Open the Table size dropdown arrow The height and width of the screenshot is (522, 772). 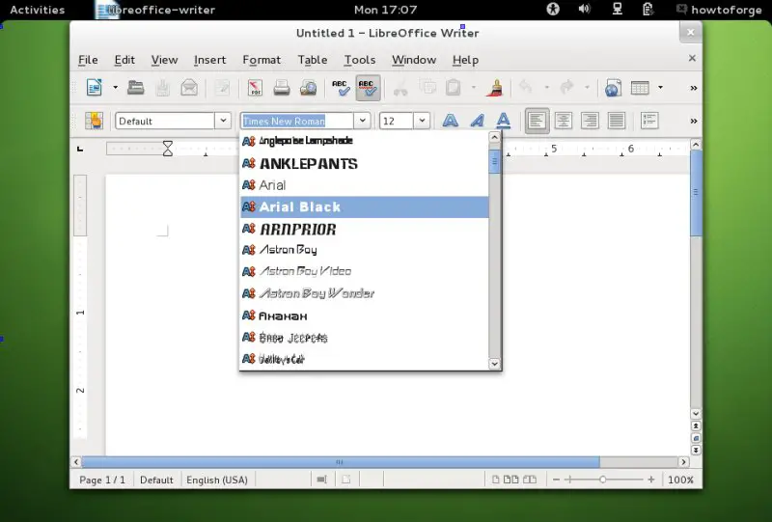tap(660, 88)
